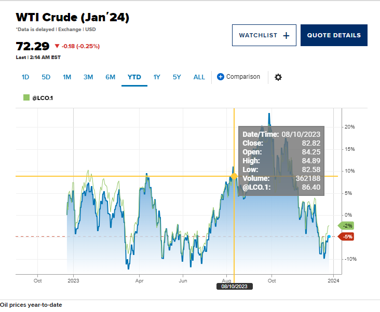Click the light blue last-price dot
Viewport: 380px width, 312px height.
pyautogui.click(x=329, y=236)
